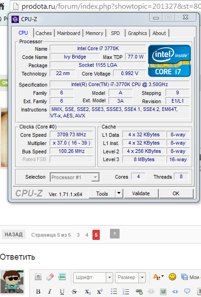Image resolution: width=201 pixels, height=297 pixels.
Task: Click the current page 5 indicator
Action: [x=96, y=235]
